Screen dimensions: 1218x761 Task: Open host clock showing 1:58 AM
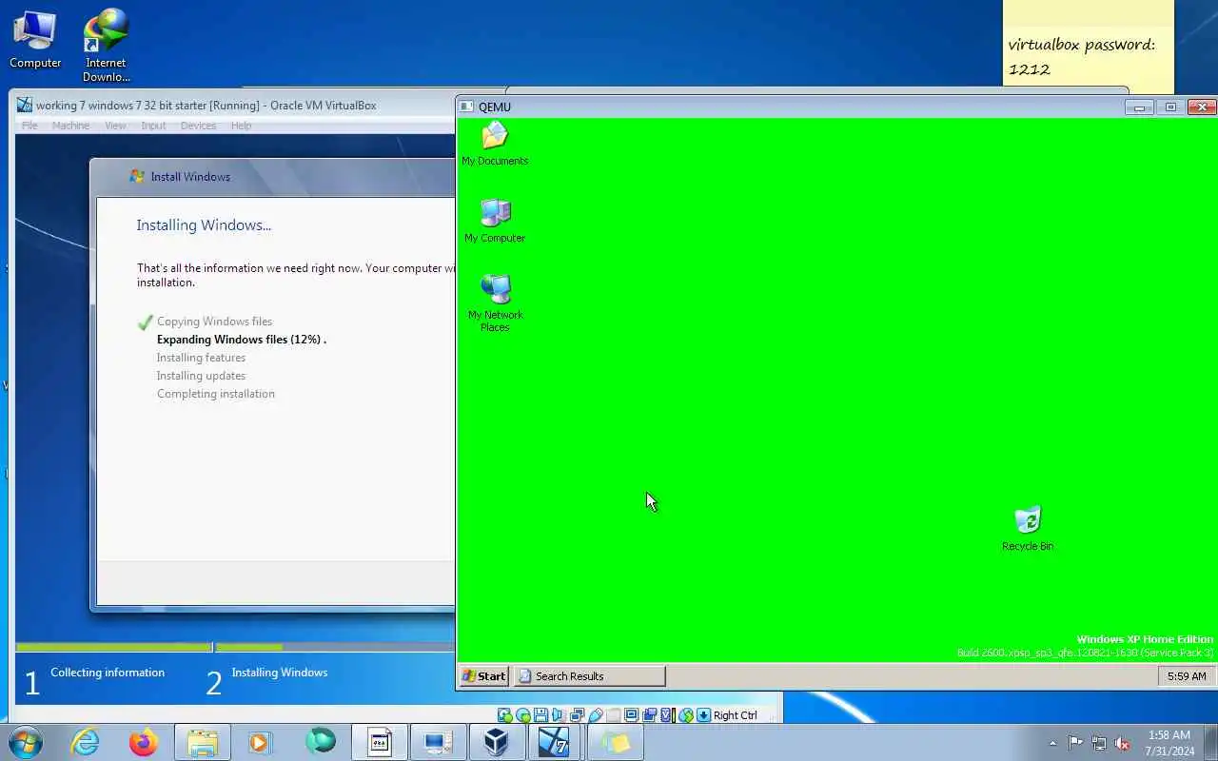point(1169,743)
